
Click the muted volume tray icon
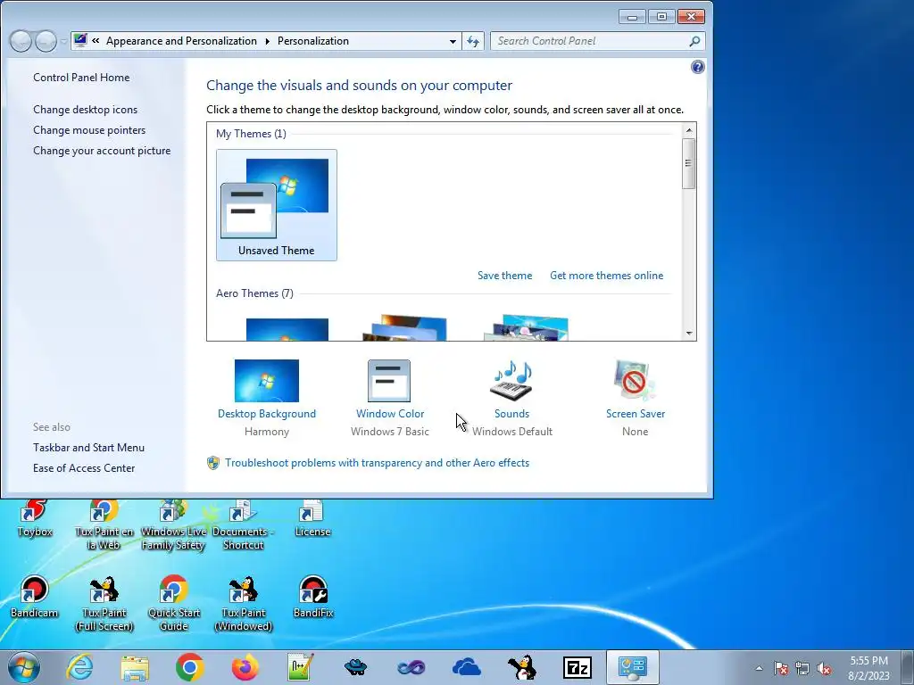click(824, 669)
